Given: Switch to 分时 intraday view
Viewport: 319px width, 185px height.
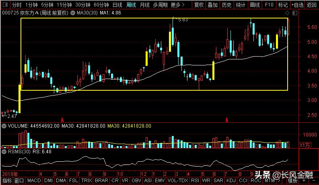Looking at the screenshot, I should (16, 5).
